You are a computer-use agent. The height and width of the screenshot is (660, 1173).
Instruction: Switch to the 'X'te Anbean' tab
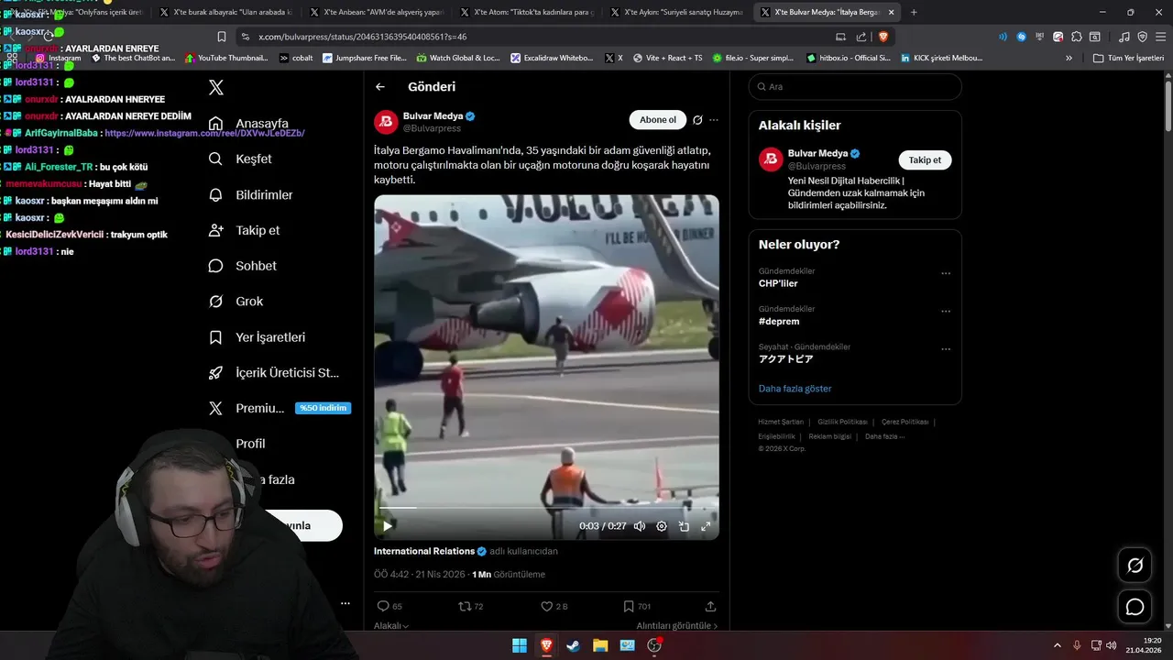pos(377,12)
